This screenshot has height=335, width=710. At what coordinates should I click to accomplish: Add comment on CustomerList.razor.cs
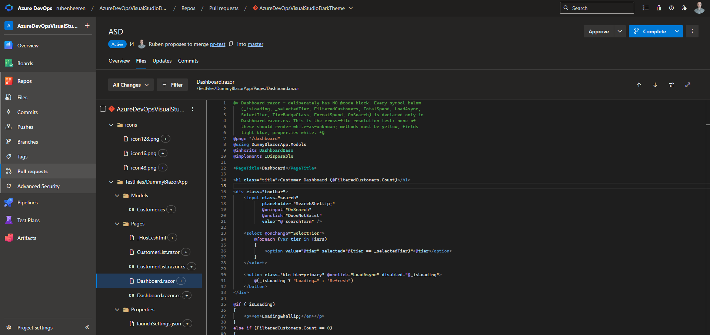[x=191, y=267]
